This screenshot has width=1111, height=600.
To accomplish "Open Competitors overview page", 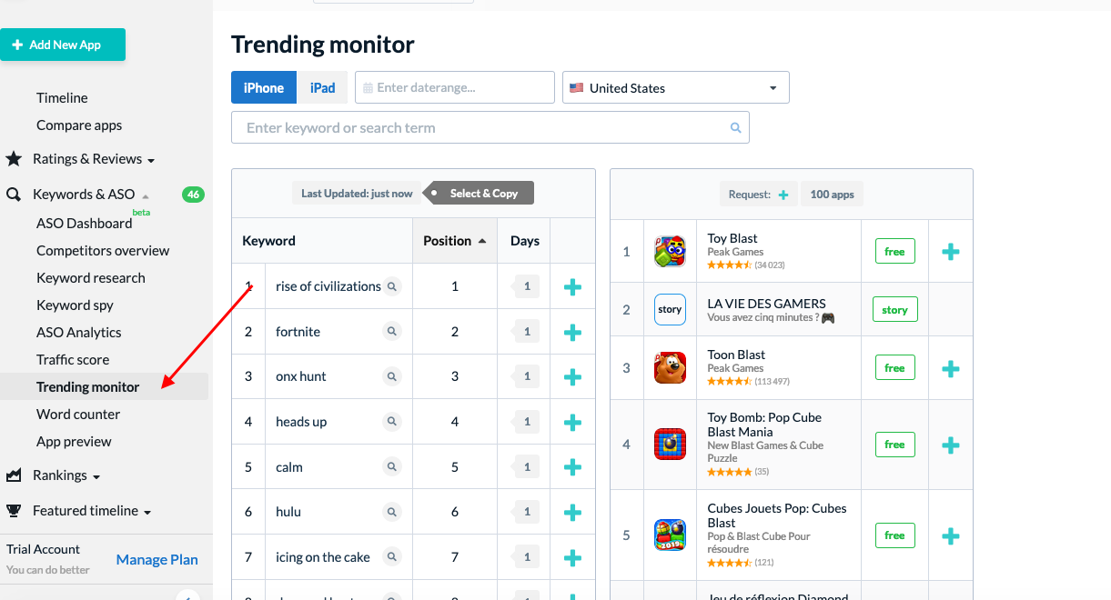I will (103, 250).
